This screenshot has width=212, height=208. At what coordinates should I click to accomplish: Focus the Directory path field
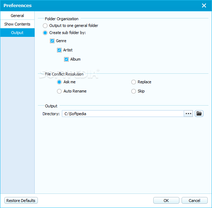click(123, 113)
